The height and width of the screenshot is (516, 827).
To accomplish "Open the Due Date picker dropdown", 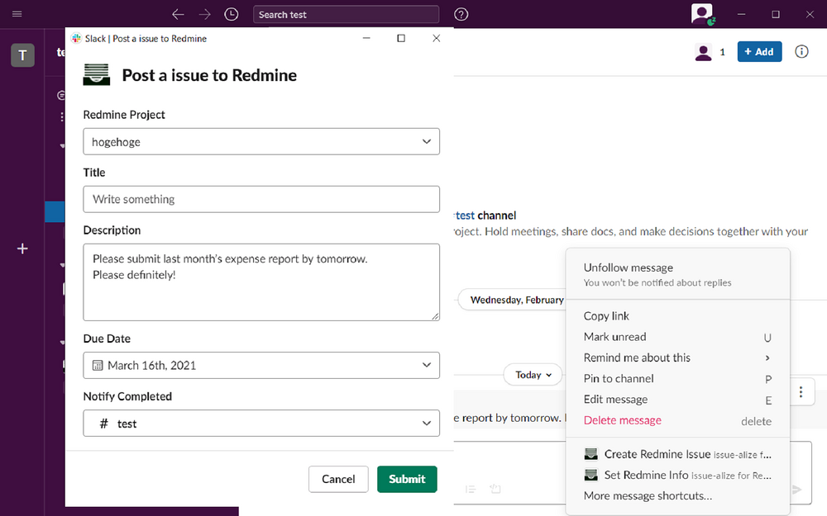I will [x=261, y=366].
